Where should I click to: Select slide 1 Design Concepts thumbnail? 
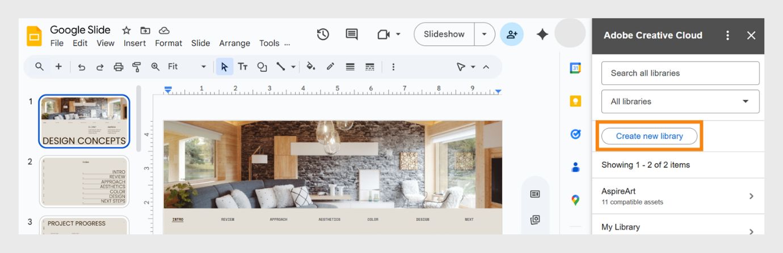click(84, 122)
